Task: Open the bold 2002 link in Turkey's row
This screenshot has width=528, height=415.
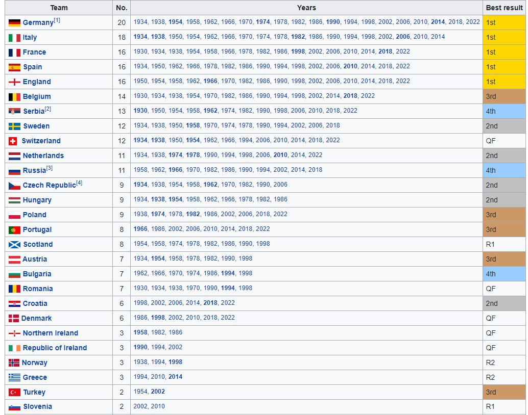Action: [158, 392]
